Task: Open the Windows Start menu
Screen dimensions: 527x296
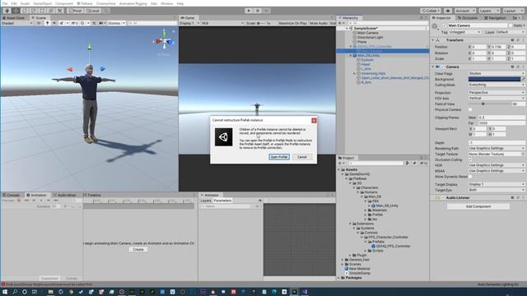Action: [5, 292]
